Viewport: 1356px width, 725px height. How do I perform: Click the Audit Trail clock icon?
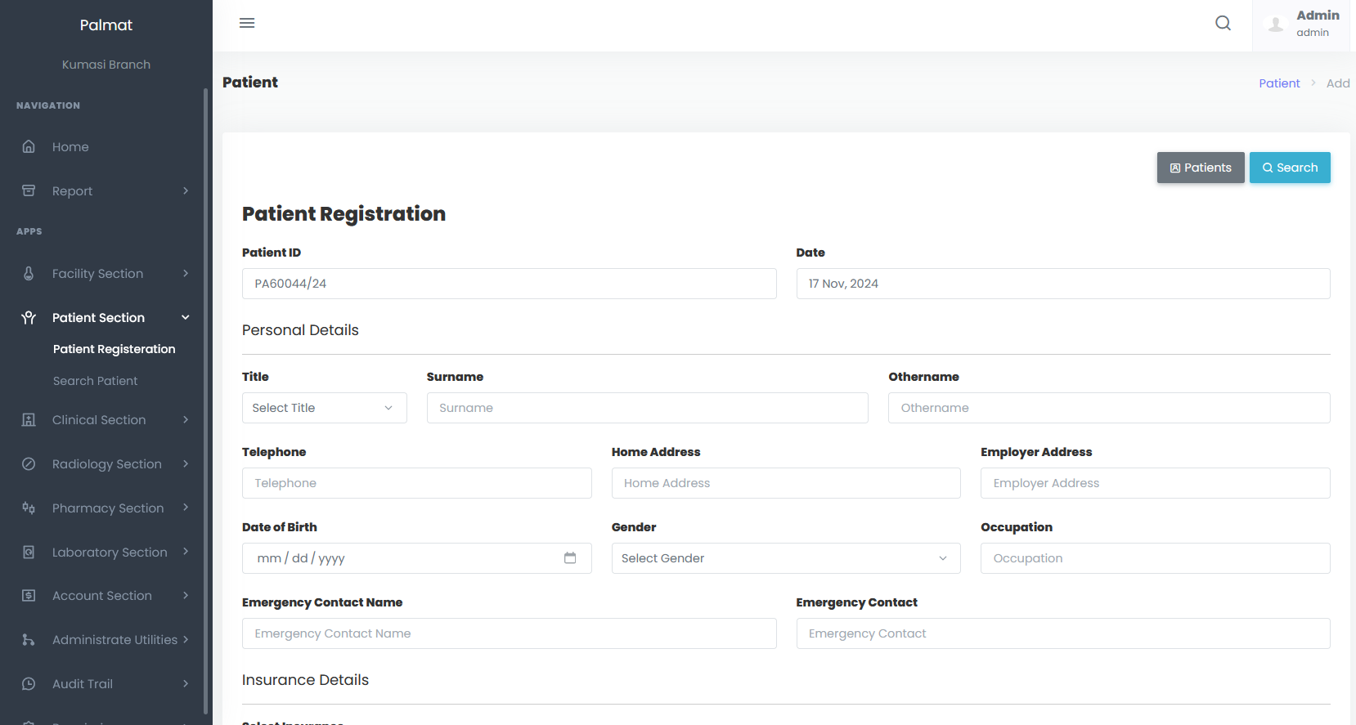(x=29, y=684)
